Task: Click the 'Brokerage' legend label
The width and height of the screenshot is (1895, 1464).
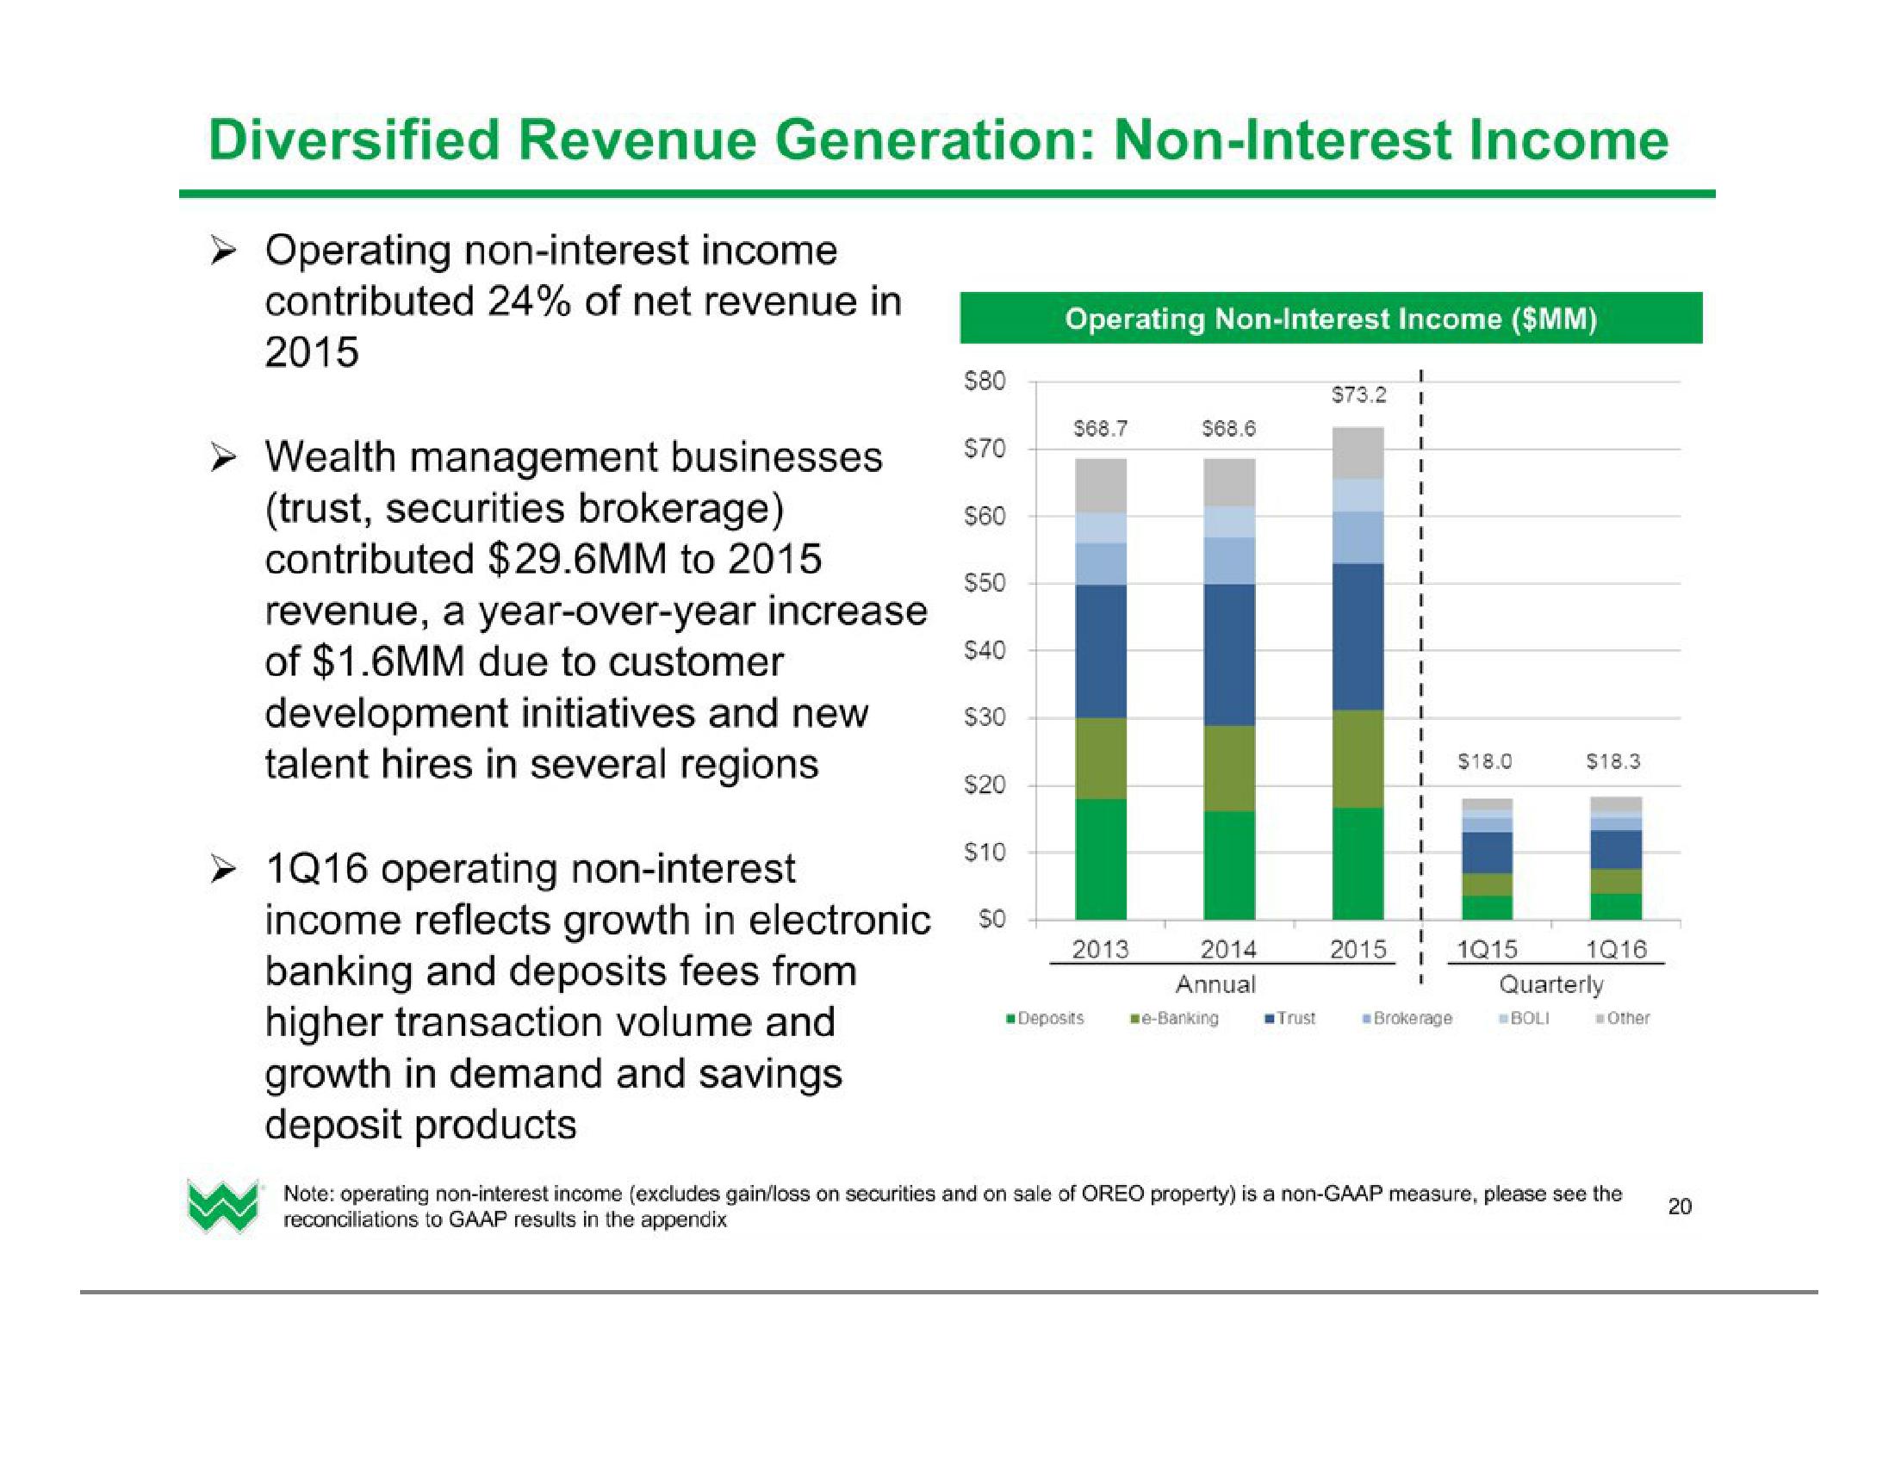Action: (x=1413, y=1018)
